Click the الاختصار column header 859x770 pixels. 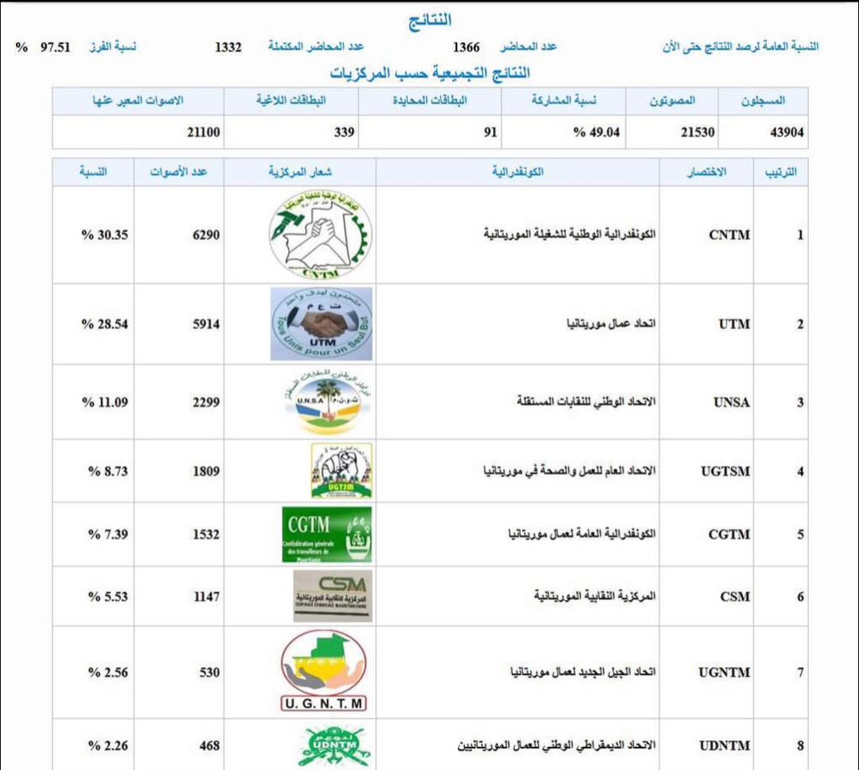(x=706, y=172)
